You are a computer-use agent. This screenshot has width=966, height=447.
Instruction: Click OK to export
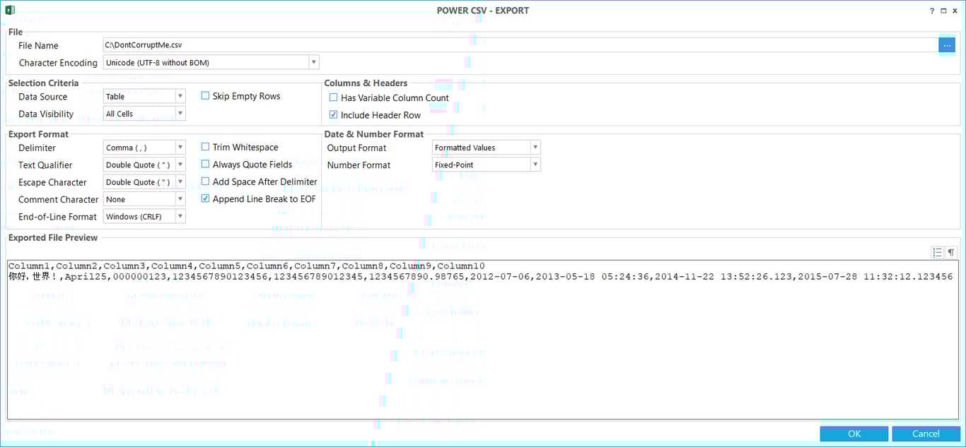click(854, 434)
